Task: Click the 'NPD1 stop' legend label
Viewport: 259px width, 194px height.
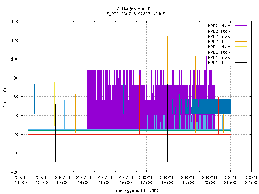Action: [x=219, y=52]
